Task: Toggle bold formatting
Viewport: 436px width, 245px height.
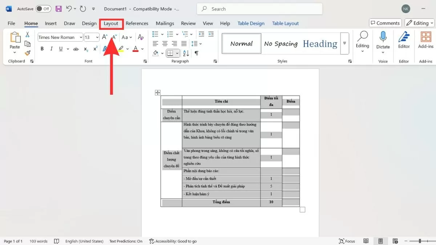Action: pyautogui.click(x=42, y=48)
